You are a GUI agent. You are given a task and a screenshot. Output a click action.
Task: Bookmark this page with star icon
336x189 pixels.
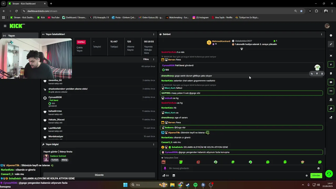pyautogui.click(x=301, y=11)
